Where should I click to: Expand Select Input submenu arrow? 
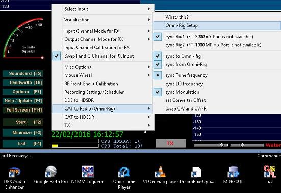(149, 9)
